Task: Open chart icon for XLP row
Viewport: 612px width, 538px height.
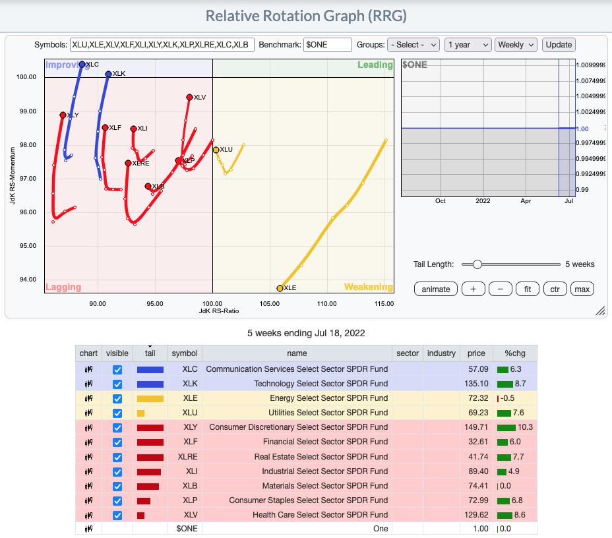Action: click(x=88, y=500)
